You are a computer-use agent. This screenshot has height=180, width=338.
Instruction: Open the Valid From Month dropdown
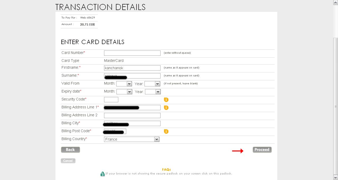(124, 84)
